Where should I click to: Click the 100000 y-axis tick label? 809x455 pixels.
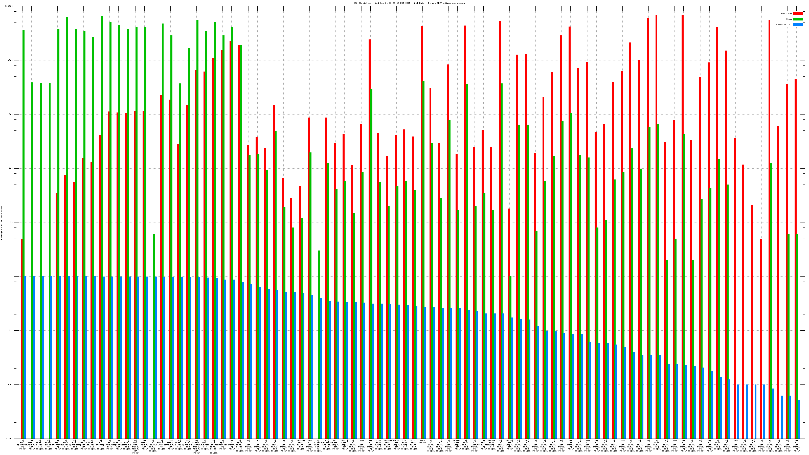[x=9, y=6]
